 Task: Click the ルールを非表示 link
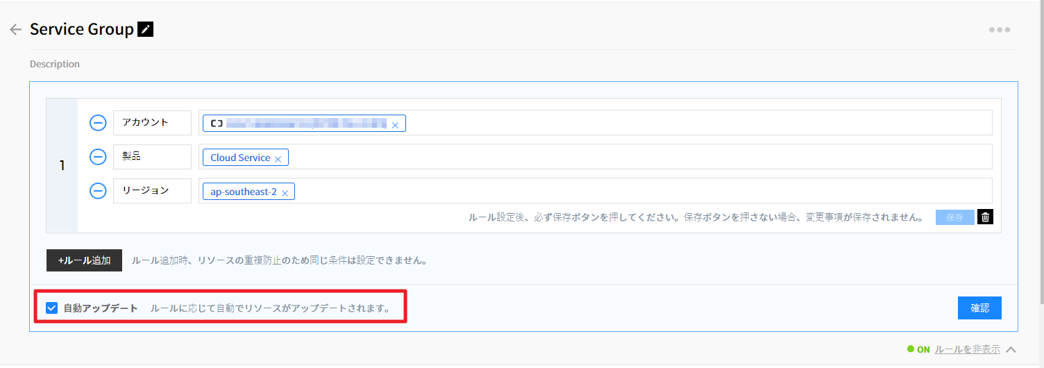click(x=967, y=350)
